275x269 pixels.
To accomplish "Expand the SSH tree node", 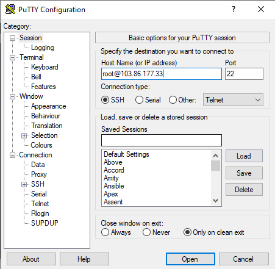I will pyautogui.click(x=24, y=184).
